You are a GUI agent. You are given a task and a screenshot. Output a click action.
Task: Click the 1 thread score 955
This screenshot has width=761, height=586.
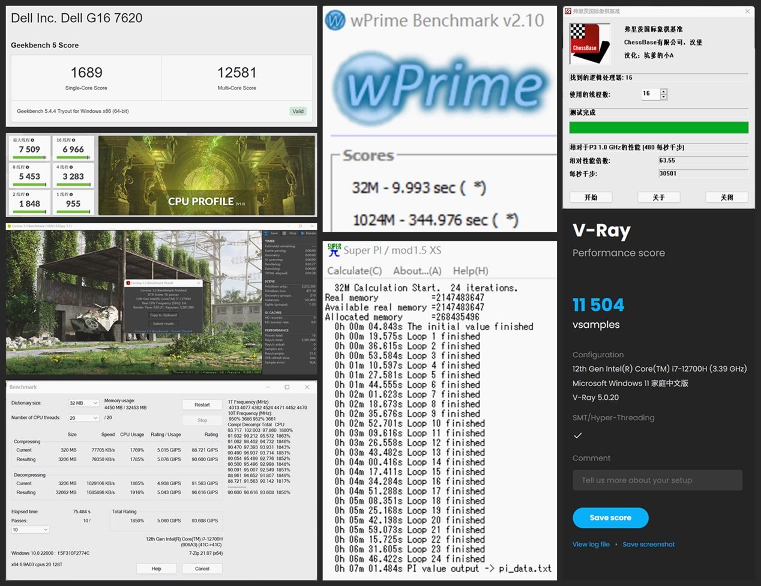(73, 204)
